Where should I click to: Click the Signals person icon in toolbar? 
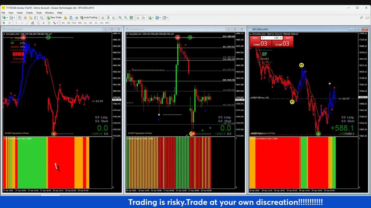click(x=71, y=18)
